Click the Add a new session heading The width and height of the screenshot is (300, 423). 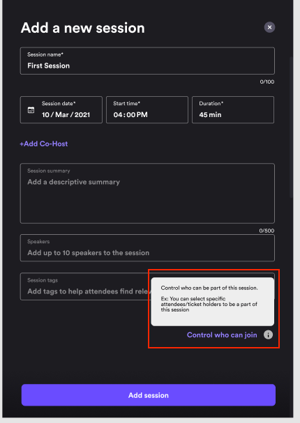pyautogui.click(x=82, y=28)
